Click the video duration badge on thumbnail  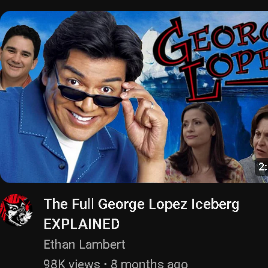click(263, 167)
